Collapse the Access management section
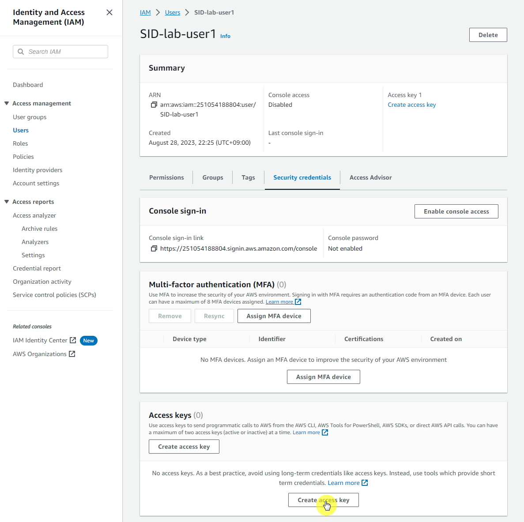Viewport: 524px width, 522px height. pos(7,103)
